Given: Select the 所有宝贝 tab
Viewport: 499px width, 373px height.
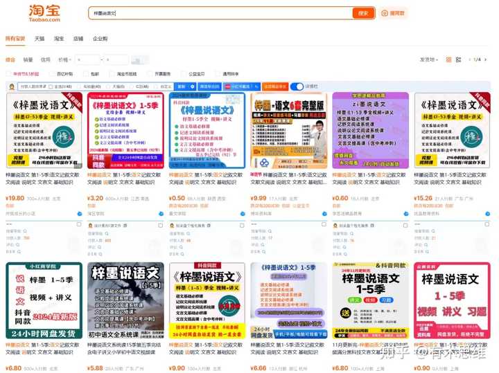Looking at the screenshot, I should click(x=15, y=39).
